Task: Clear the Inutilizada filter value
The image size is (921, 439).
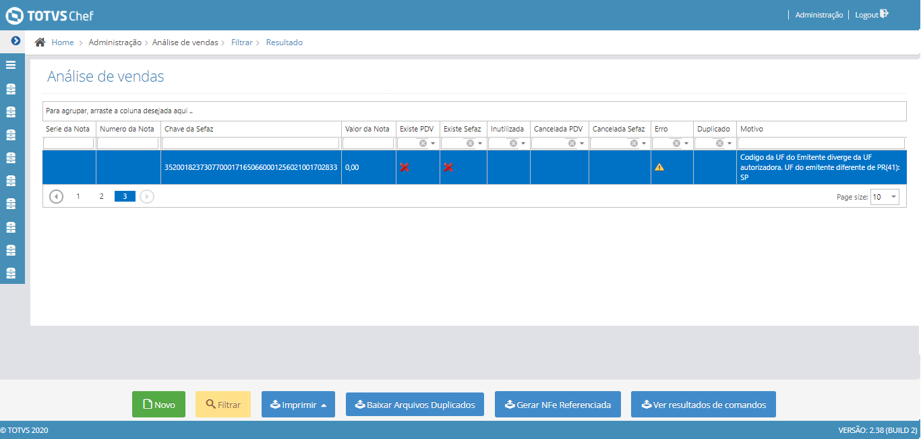Action: click(513, 144)
